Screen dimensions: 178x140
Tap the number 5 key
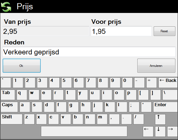(x=67, y=83)
